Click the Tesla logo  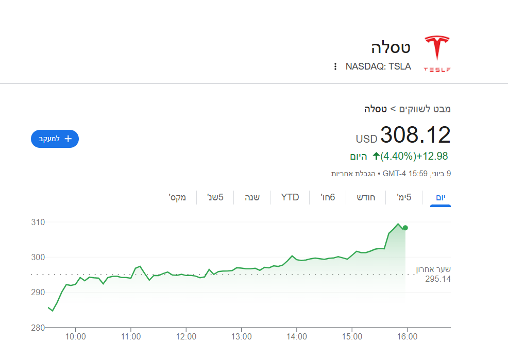click(437, 54)
